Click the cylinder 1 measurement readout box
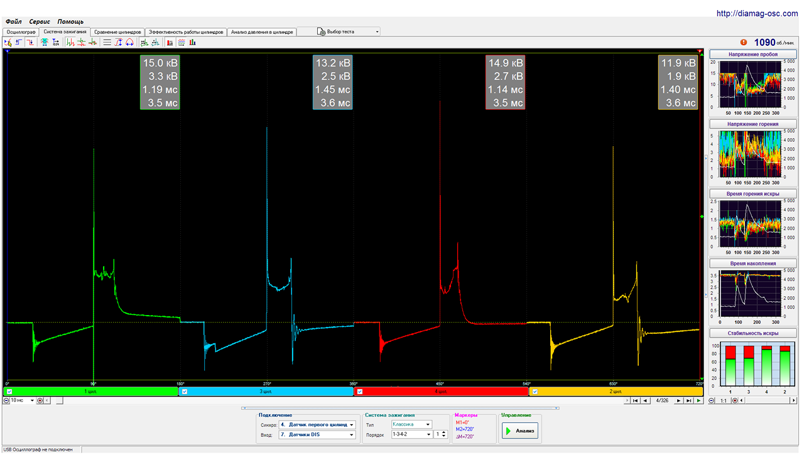The width and height of the screenshot is (804, 455). pyautogui.click(x=160, y=83)
